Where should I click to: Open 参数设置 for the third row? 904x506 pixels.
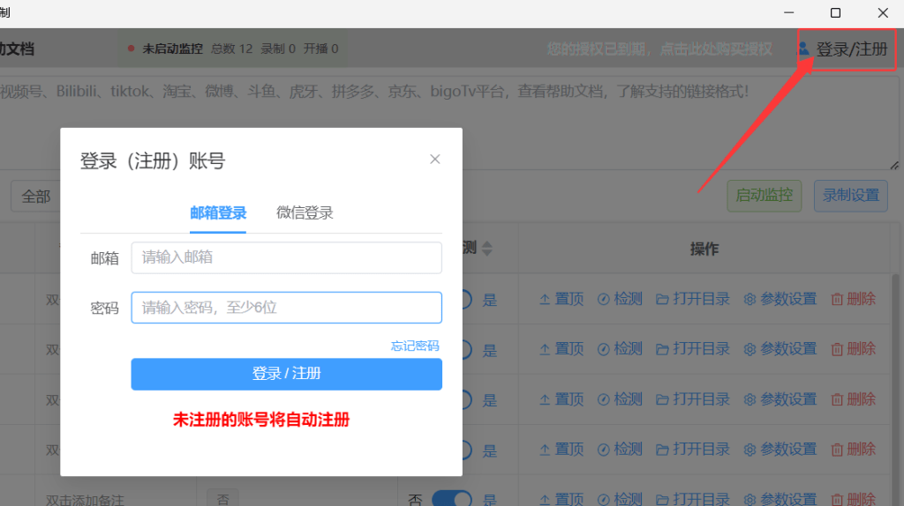click(780, 399)
